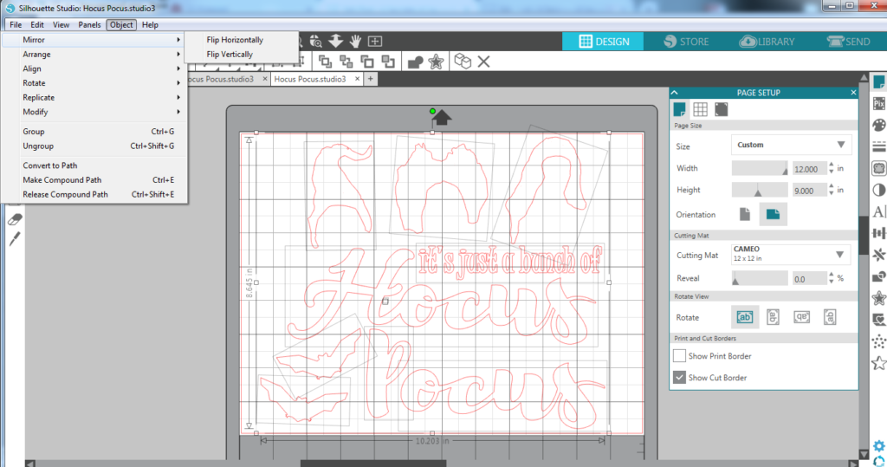This screenshot has width=887, height=467.
Task: Expand the page Size dropdown
Action: [x=791, y=145]
